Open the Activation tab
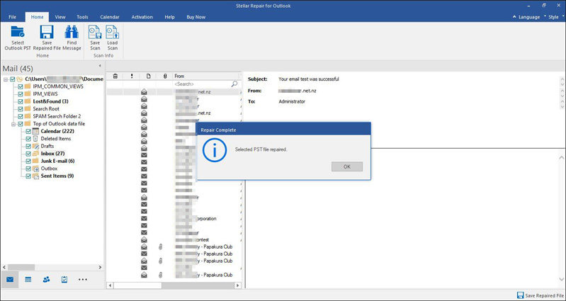The width and height of the screenshot is (566, 301). pos(142,17)
